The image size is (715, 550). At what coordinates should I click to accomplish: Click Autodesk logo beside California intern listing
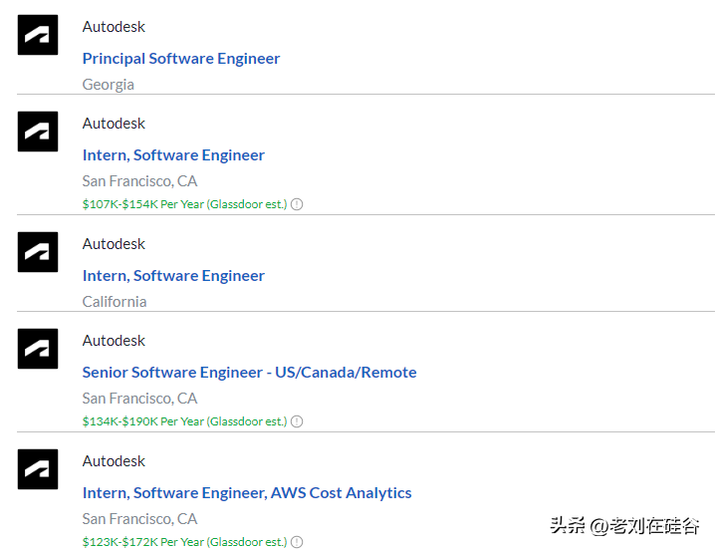point(38,252)
